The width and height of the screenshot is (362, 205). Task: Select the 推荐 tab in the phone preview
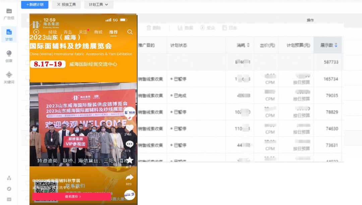(x=113, y=32)
